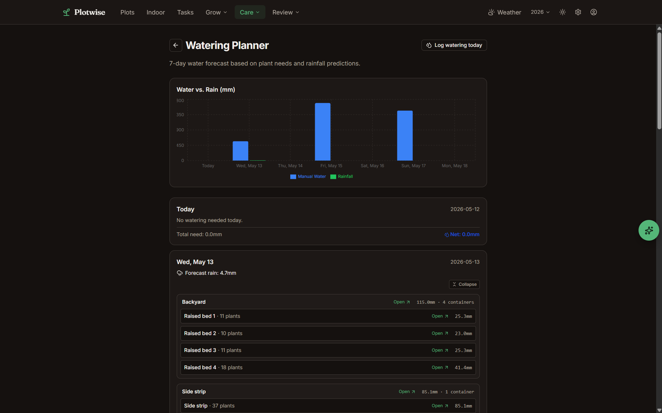Open the Side strip group header link
This screenshot has width=662, height=413.
point(407,392)
